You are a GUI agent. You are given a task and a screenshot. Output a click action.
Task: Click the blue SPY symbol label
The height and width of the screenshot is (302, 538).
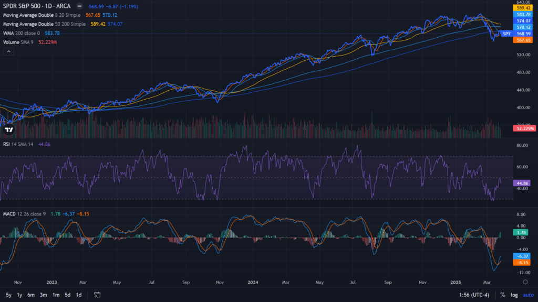pos(506,34)
